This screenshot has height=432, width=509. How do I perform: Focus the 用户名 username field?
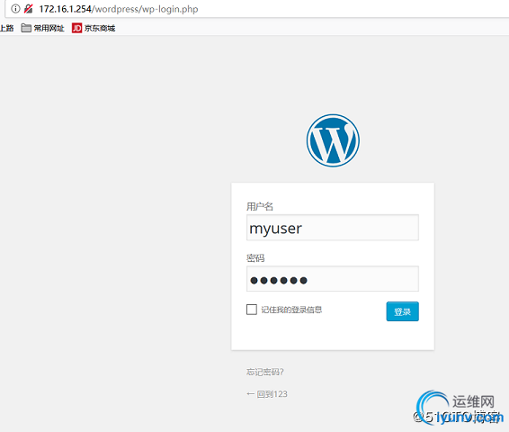[x=333, y=228]
